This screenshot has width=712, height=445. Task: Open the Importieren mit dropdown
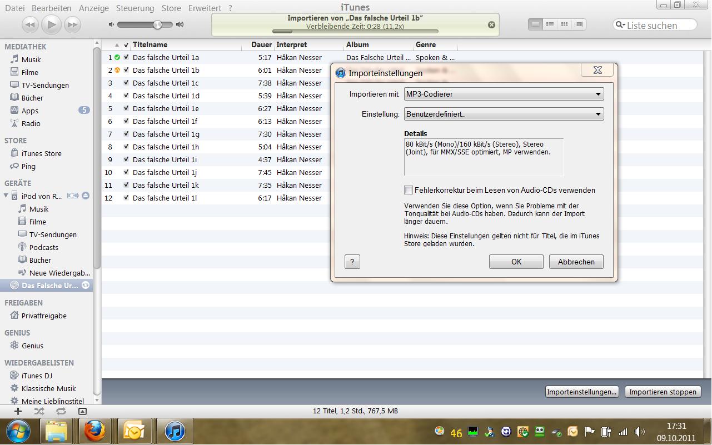point(504,94)
